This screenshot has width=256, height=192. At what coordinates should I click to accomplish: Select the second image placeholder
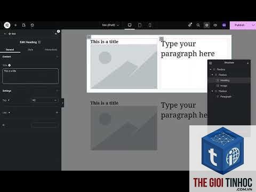pyautogui.click(x=124, y=128)
